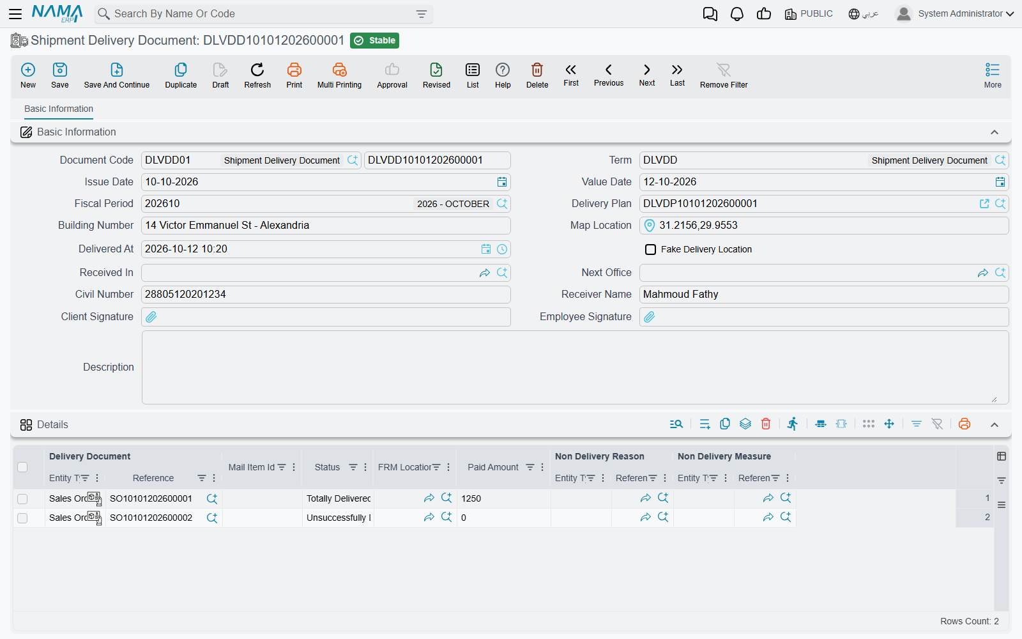Click PUBLIC company selector
Screen dimensions: 1022x639
point(809,14)
